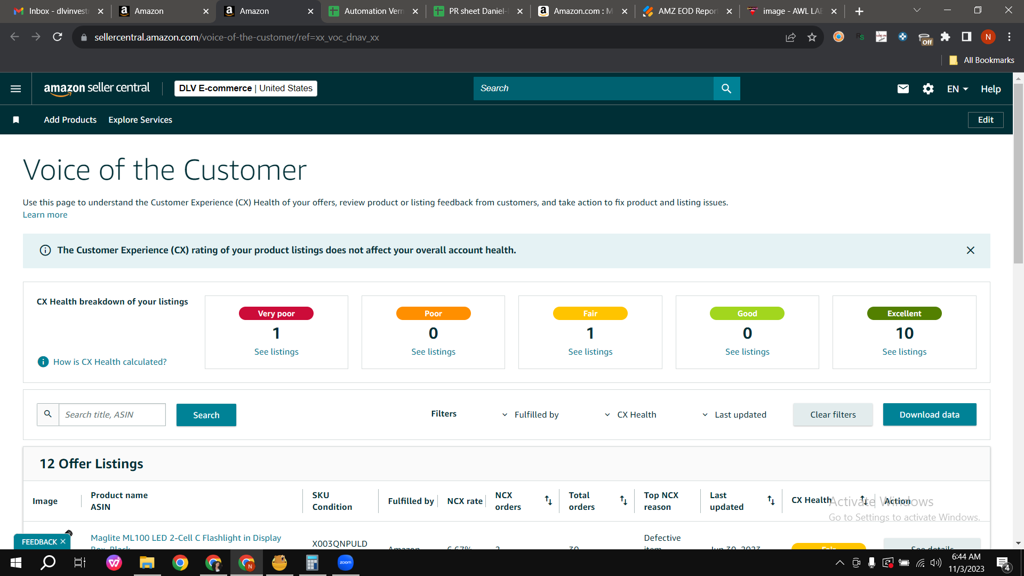Bookmark this page with the star icon

pyautogui.click(x=812, y=37)
